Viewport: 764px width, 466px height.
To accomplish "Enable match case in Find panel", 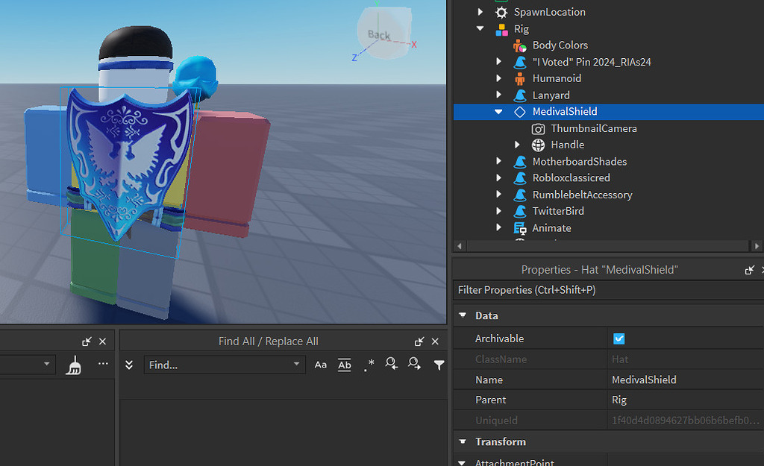I will click(x=320, y=365).
